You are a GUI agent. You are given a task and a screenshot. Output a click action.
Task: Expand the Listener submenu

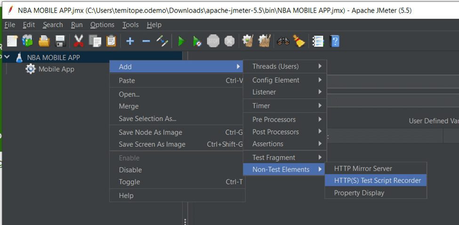[285, 92]
